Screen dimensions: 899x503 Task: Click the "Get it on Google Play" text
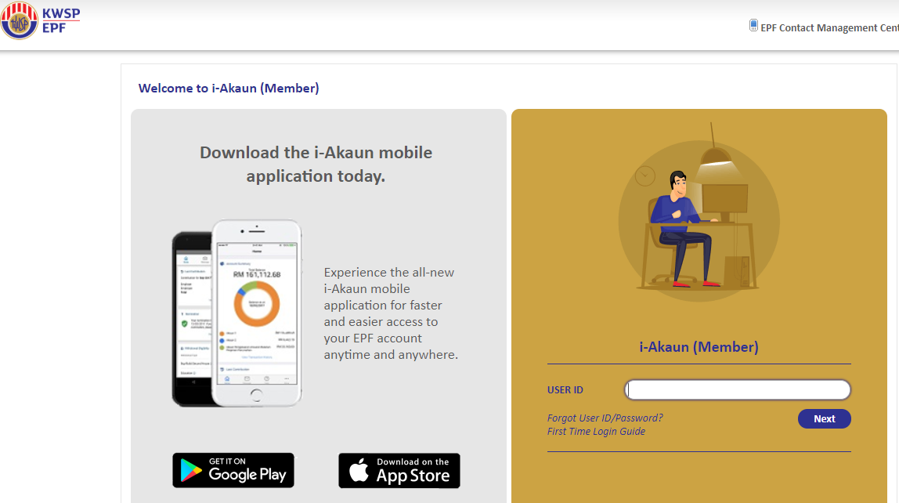247,470
